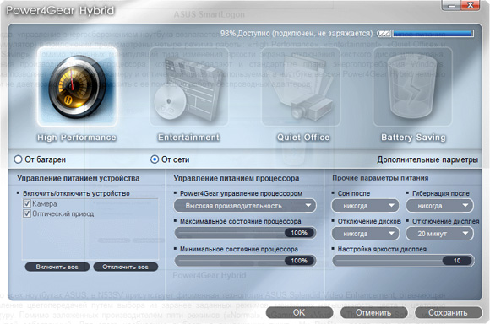Click Дополнительные параметры link
The width and height of the screenshot is (490, 324).
coord(427,159)
